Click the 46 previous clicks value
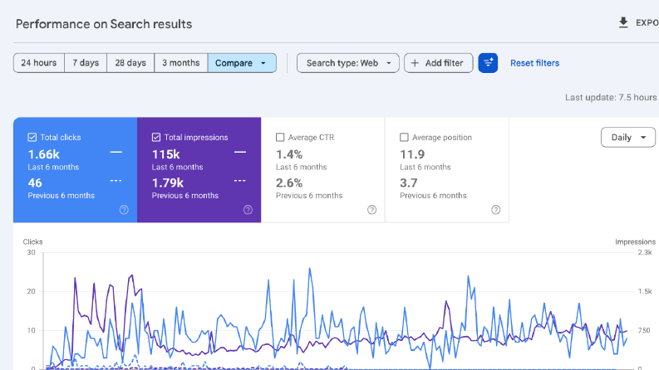The height and width of the screenshot is (370, 659). 35,183
